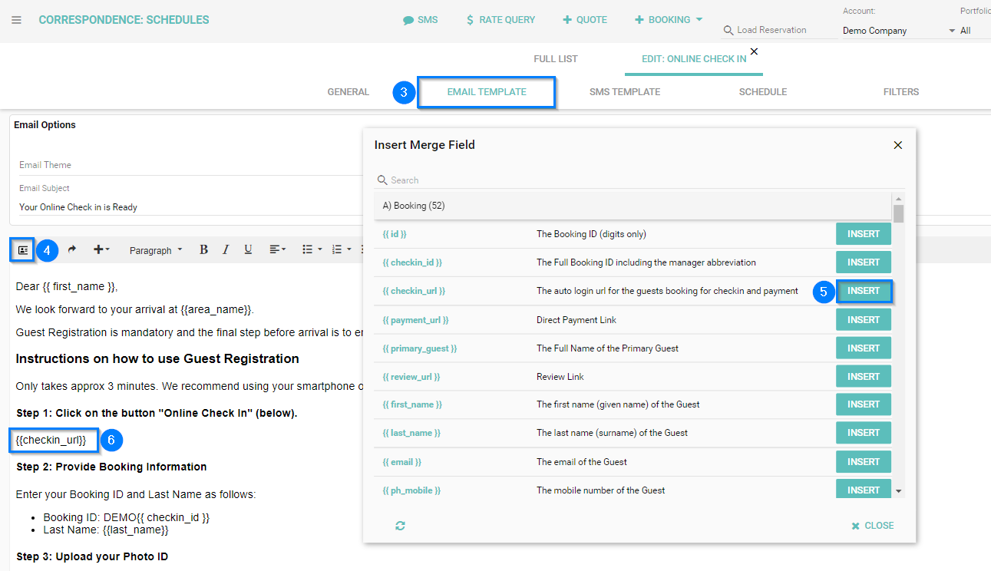This screenshot has width=991, height=571.
Task: Open the bullet list style dropdown
Action: 311,249
